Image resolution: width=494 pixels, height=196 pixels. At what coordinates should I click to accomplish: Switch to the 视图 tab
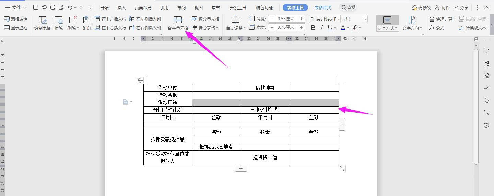click(x=198, y=8)
